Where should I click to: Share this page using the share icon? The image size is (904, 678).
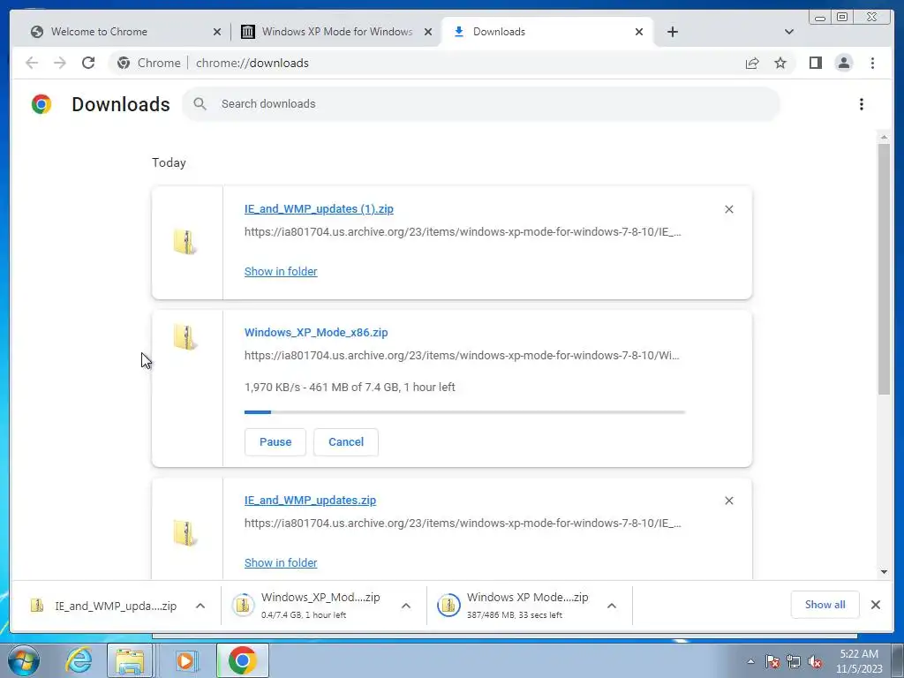[x=752, y=63]
